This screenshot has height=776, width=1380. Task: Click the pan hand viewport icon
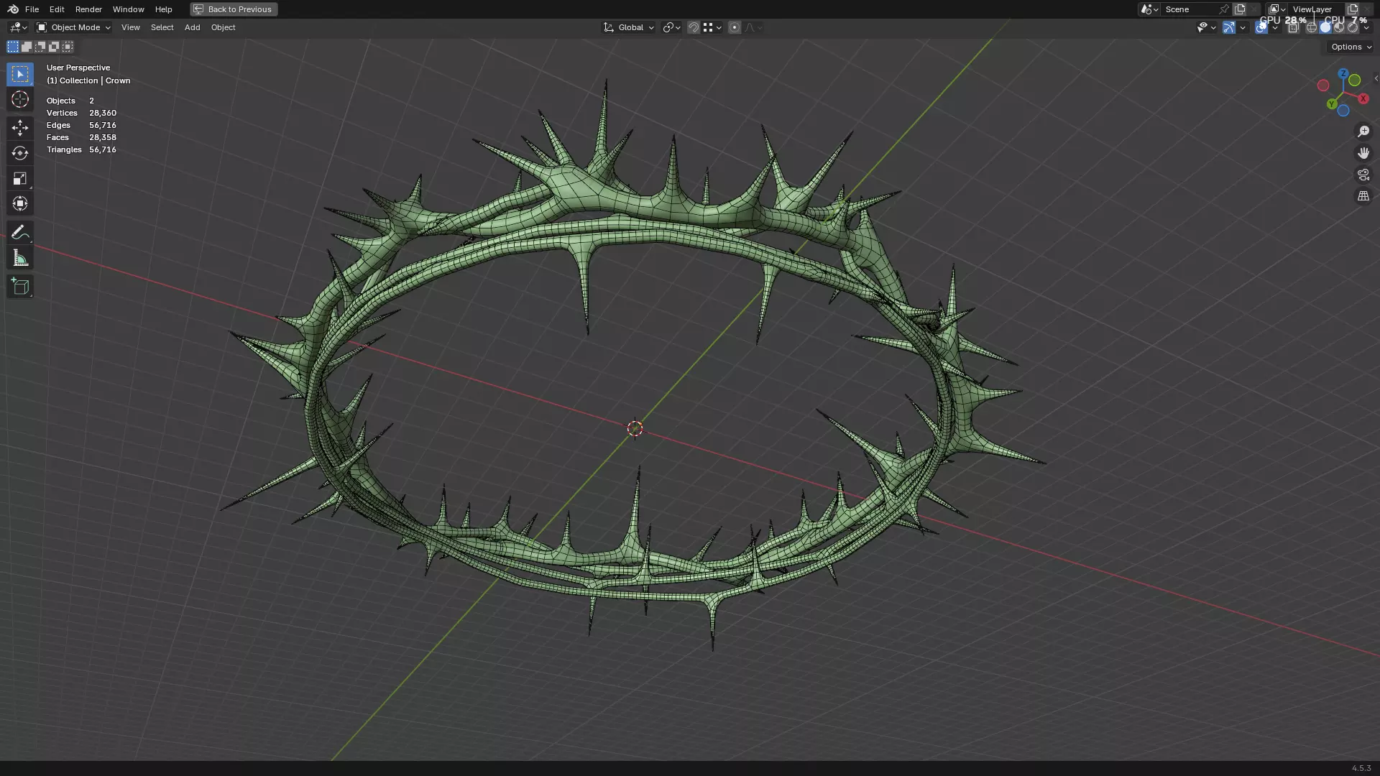pyautogui.click(x=1363, y=153)
